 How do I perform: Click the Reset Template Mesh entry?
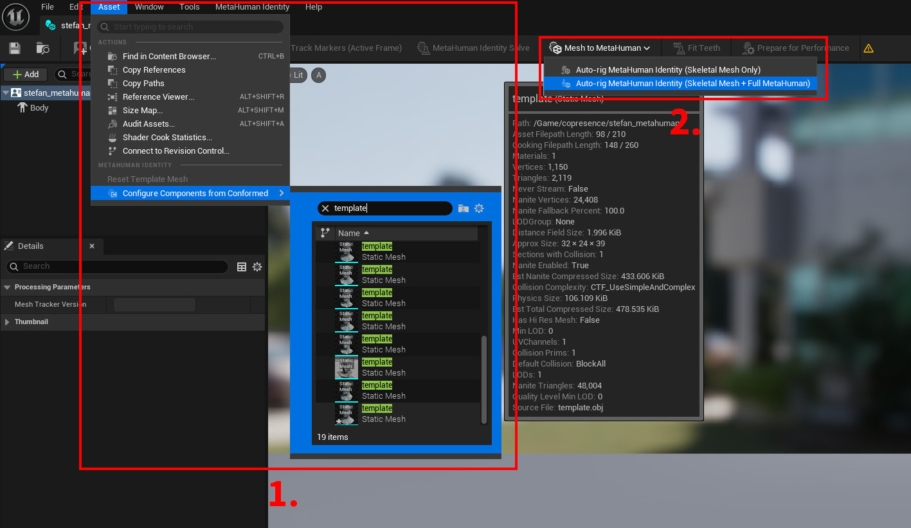click(x=148, y=179)
